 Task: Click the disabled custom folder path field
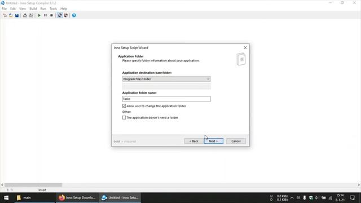pyautogui.click(x=166, y=86)
